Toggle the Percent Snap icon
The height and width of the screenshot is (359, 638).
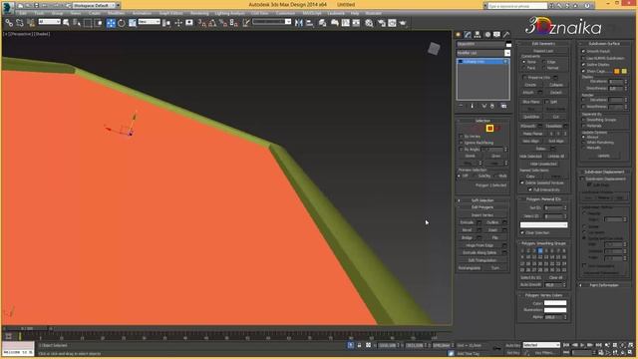coord(223,23)
